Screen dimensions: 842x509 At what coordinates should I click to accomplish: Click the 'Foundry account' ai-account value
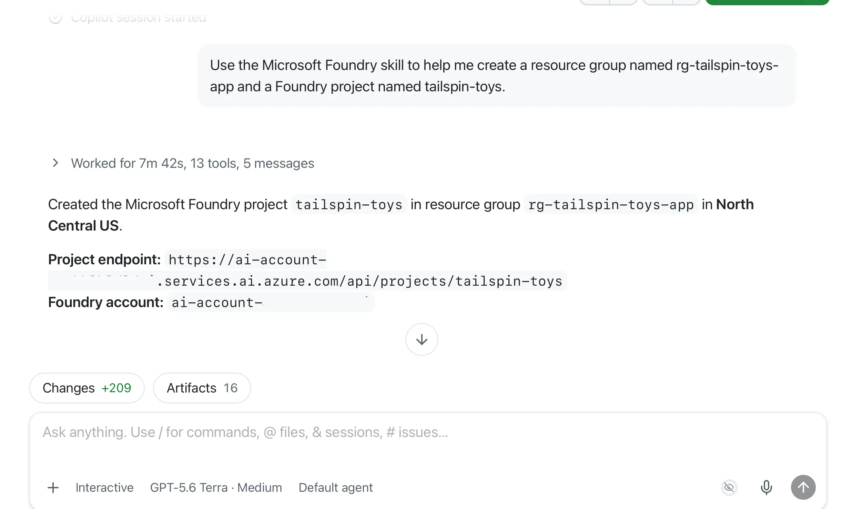(x=271, y=302)
